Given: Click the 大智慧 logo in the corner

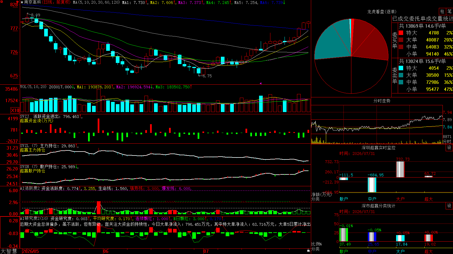Looking at the screenshot, I should tap(9, 251).
